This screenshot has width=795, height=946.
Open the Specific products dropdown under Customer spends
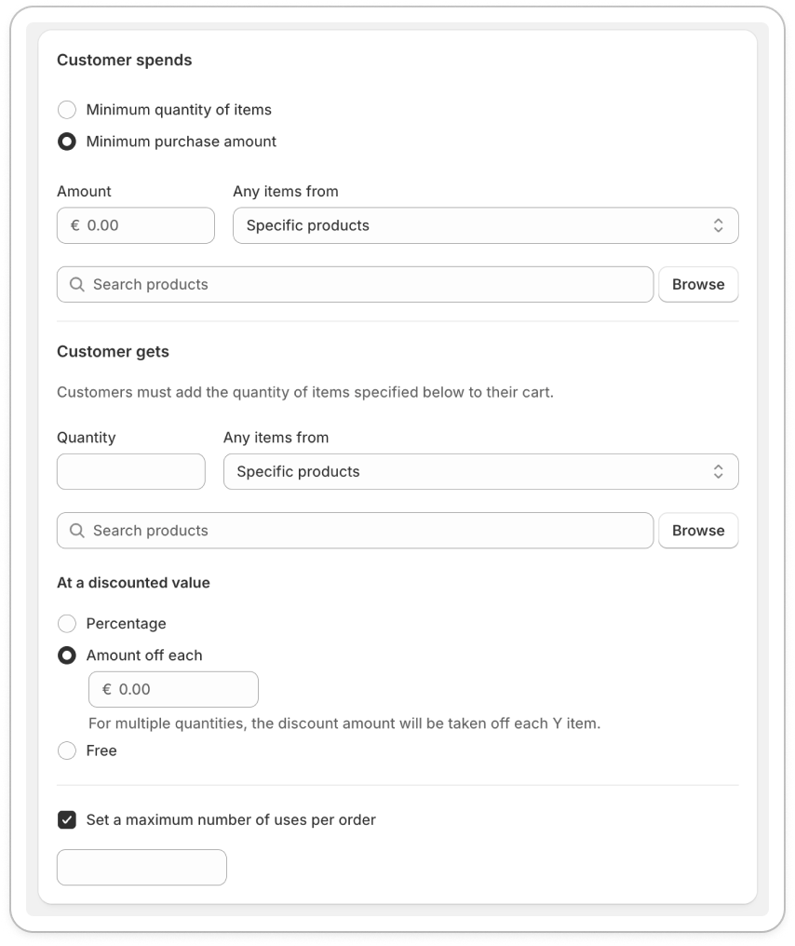click(x=484, y=224)
